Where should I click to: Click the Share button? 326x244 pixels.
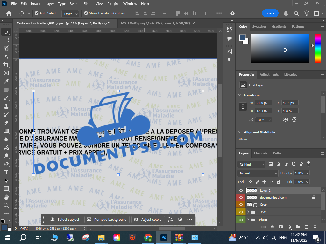(x=270, y=13)
